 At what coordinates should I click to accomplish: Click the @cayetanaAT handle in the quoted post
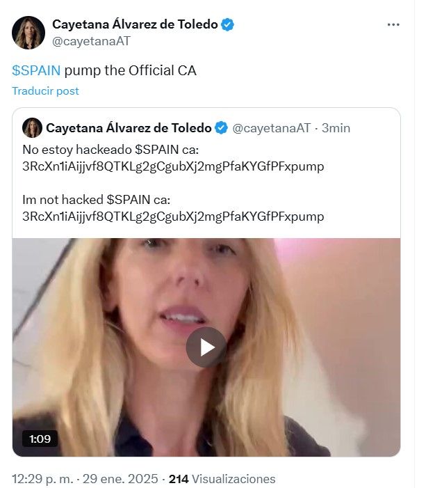[x=271, y=128]
